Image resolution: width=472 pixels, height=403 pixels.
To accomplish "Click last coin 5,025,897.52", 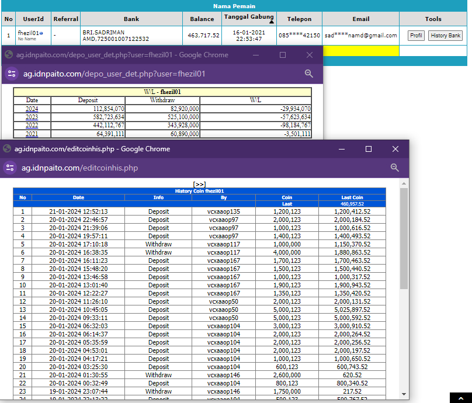I will tap(352, 310).
